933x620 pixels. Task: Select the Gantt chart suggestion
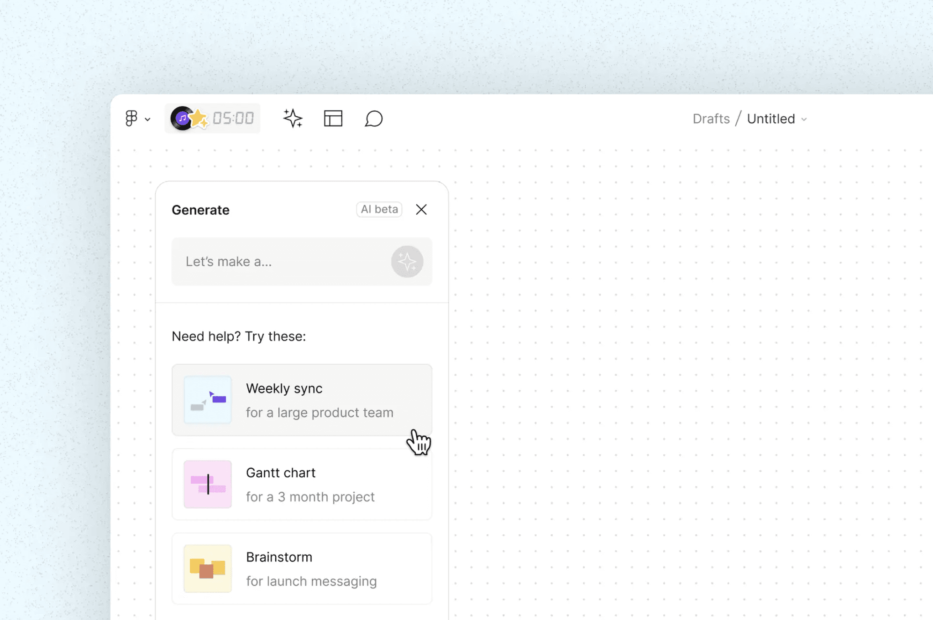(x=320, y=484)
